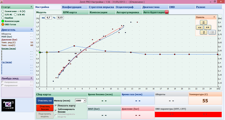Click the Температура value 55
Image resolution: width=225 pixels, height=120 pixels.
click(205, 101)
